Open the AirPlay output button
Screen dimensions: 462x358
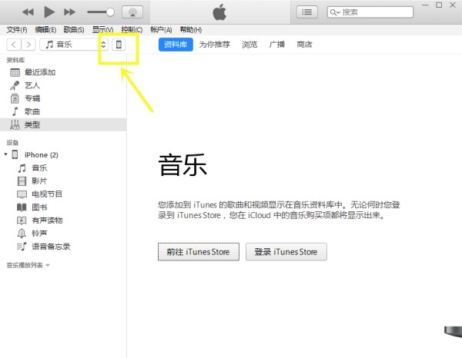point(132,12)
